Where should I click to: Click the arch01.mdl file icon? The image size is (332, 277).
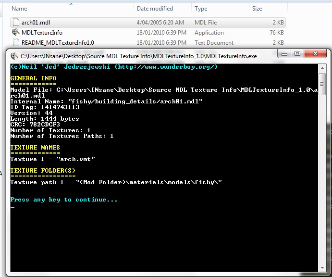click(16, 23)
